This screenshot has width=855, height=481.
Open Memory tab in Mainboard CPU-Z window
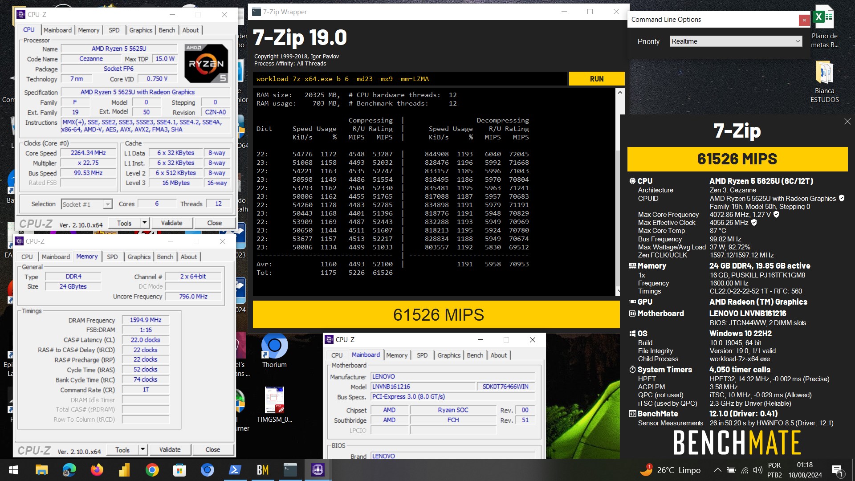tap(397, 355)
